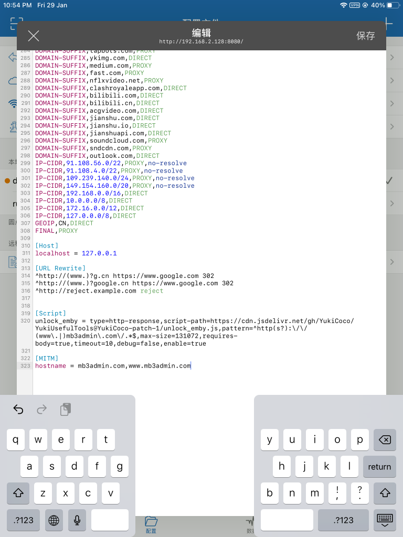The width and height of the screenshot is (403, 537).
Task: Hide keyboard with the dismiss key
Action: [385, 520]
